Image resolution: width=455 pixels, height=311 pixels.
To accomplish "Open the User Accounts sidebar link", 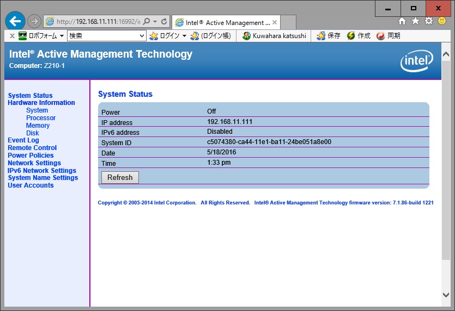I will click(31, 185).
